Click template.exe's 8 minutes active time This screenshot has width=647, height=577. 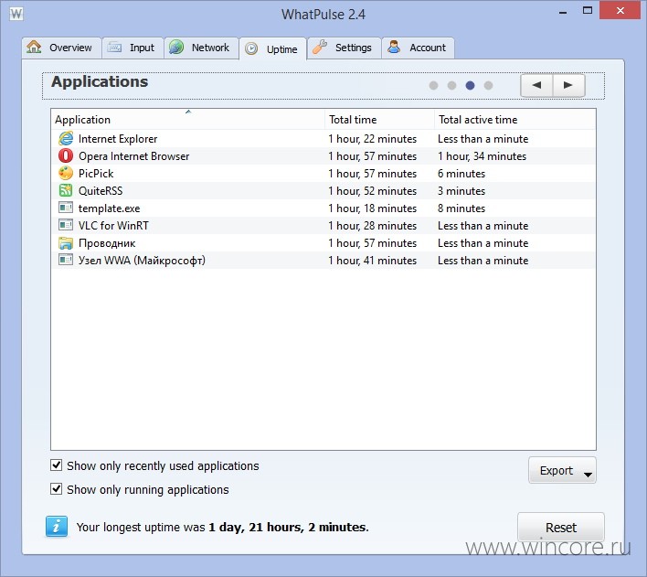[461, 208]
